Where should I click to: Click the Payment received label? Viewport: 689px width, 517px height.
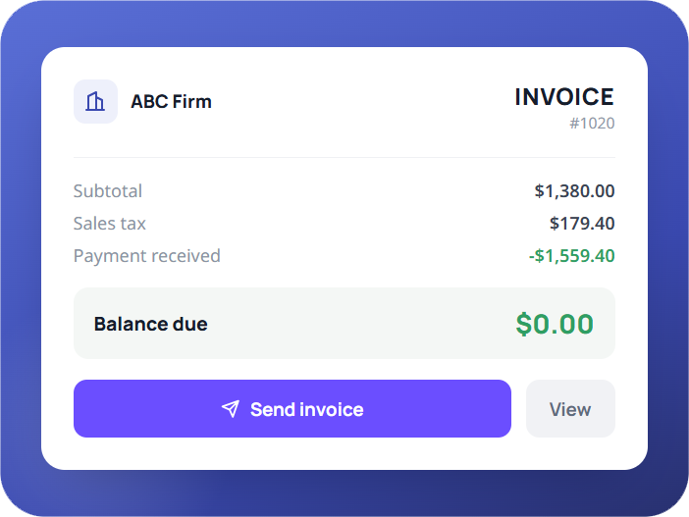point(147,256)
